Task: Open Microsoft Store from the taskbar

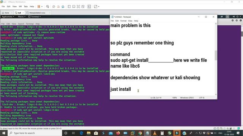Action: click(x=96, y=133)
